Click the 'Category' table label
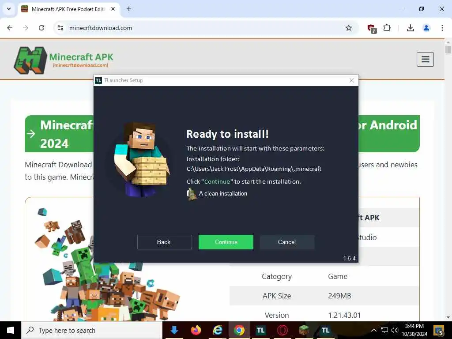The image size is (452, 339). pos(277,276)
